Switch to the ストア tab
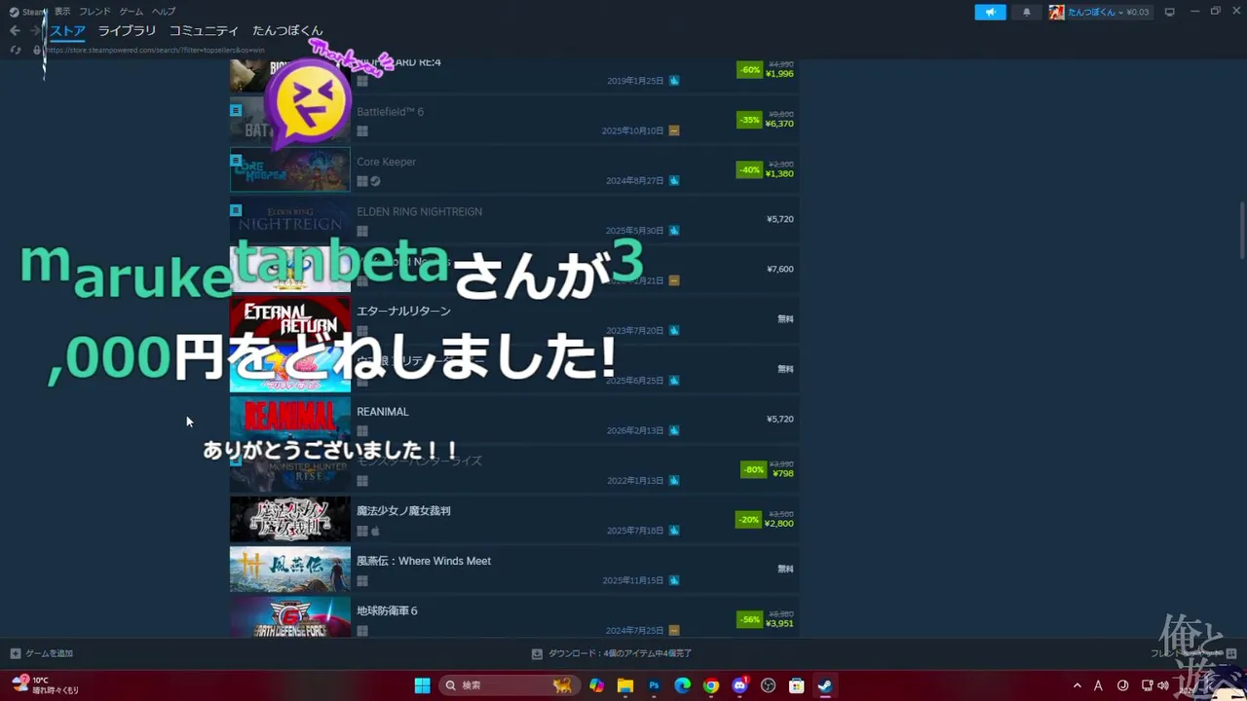Screen dimensions: 1247x701 click(67, 31)
